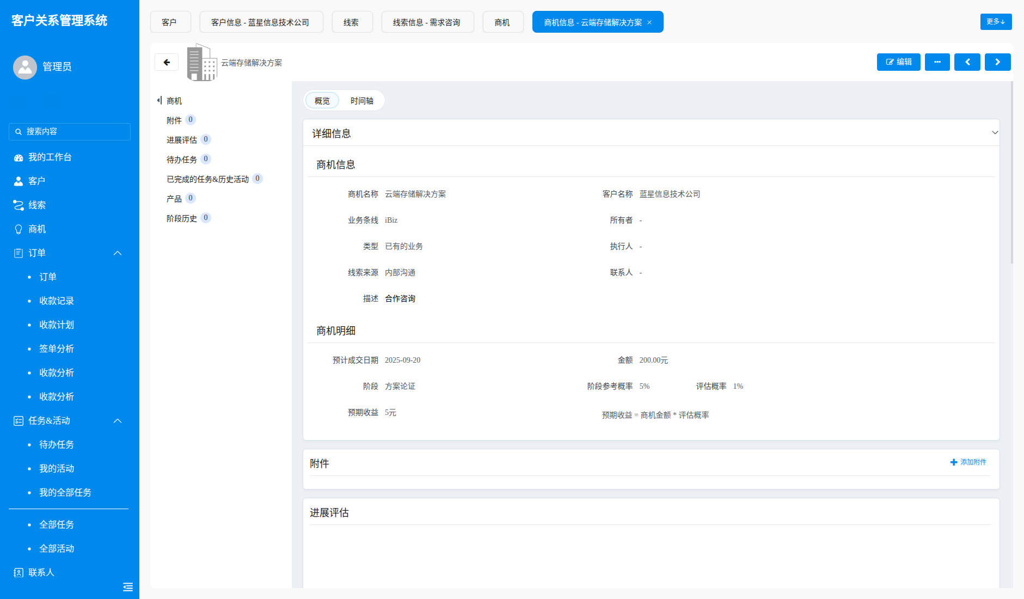Open 签单分析 under 订单
Image resolution: width=1024 pixels, height=599 pixels.
[57, 349]
